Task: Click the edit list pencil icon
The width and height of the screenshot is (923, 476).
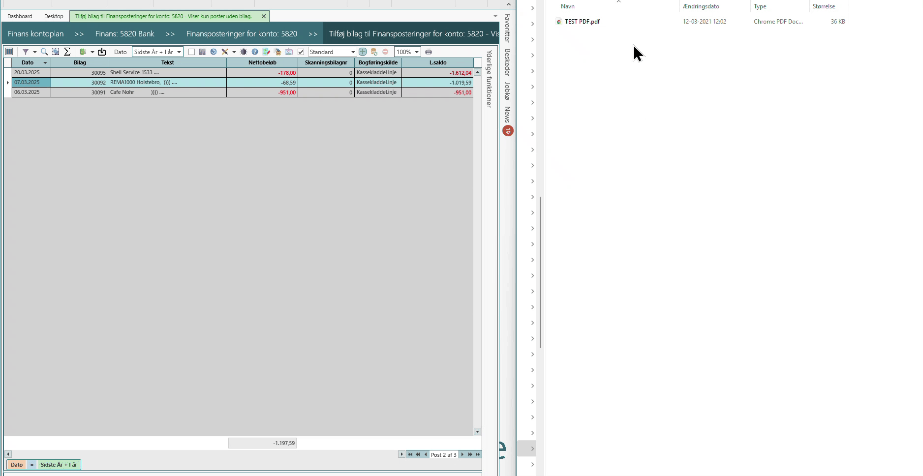Action: point(266,52)
